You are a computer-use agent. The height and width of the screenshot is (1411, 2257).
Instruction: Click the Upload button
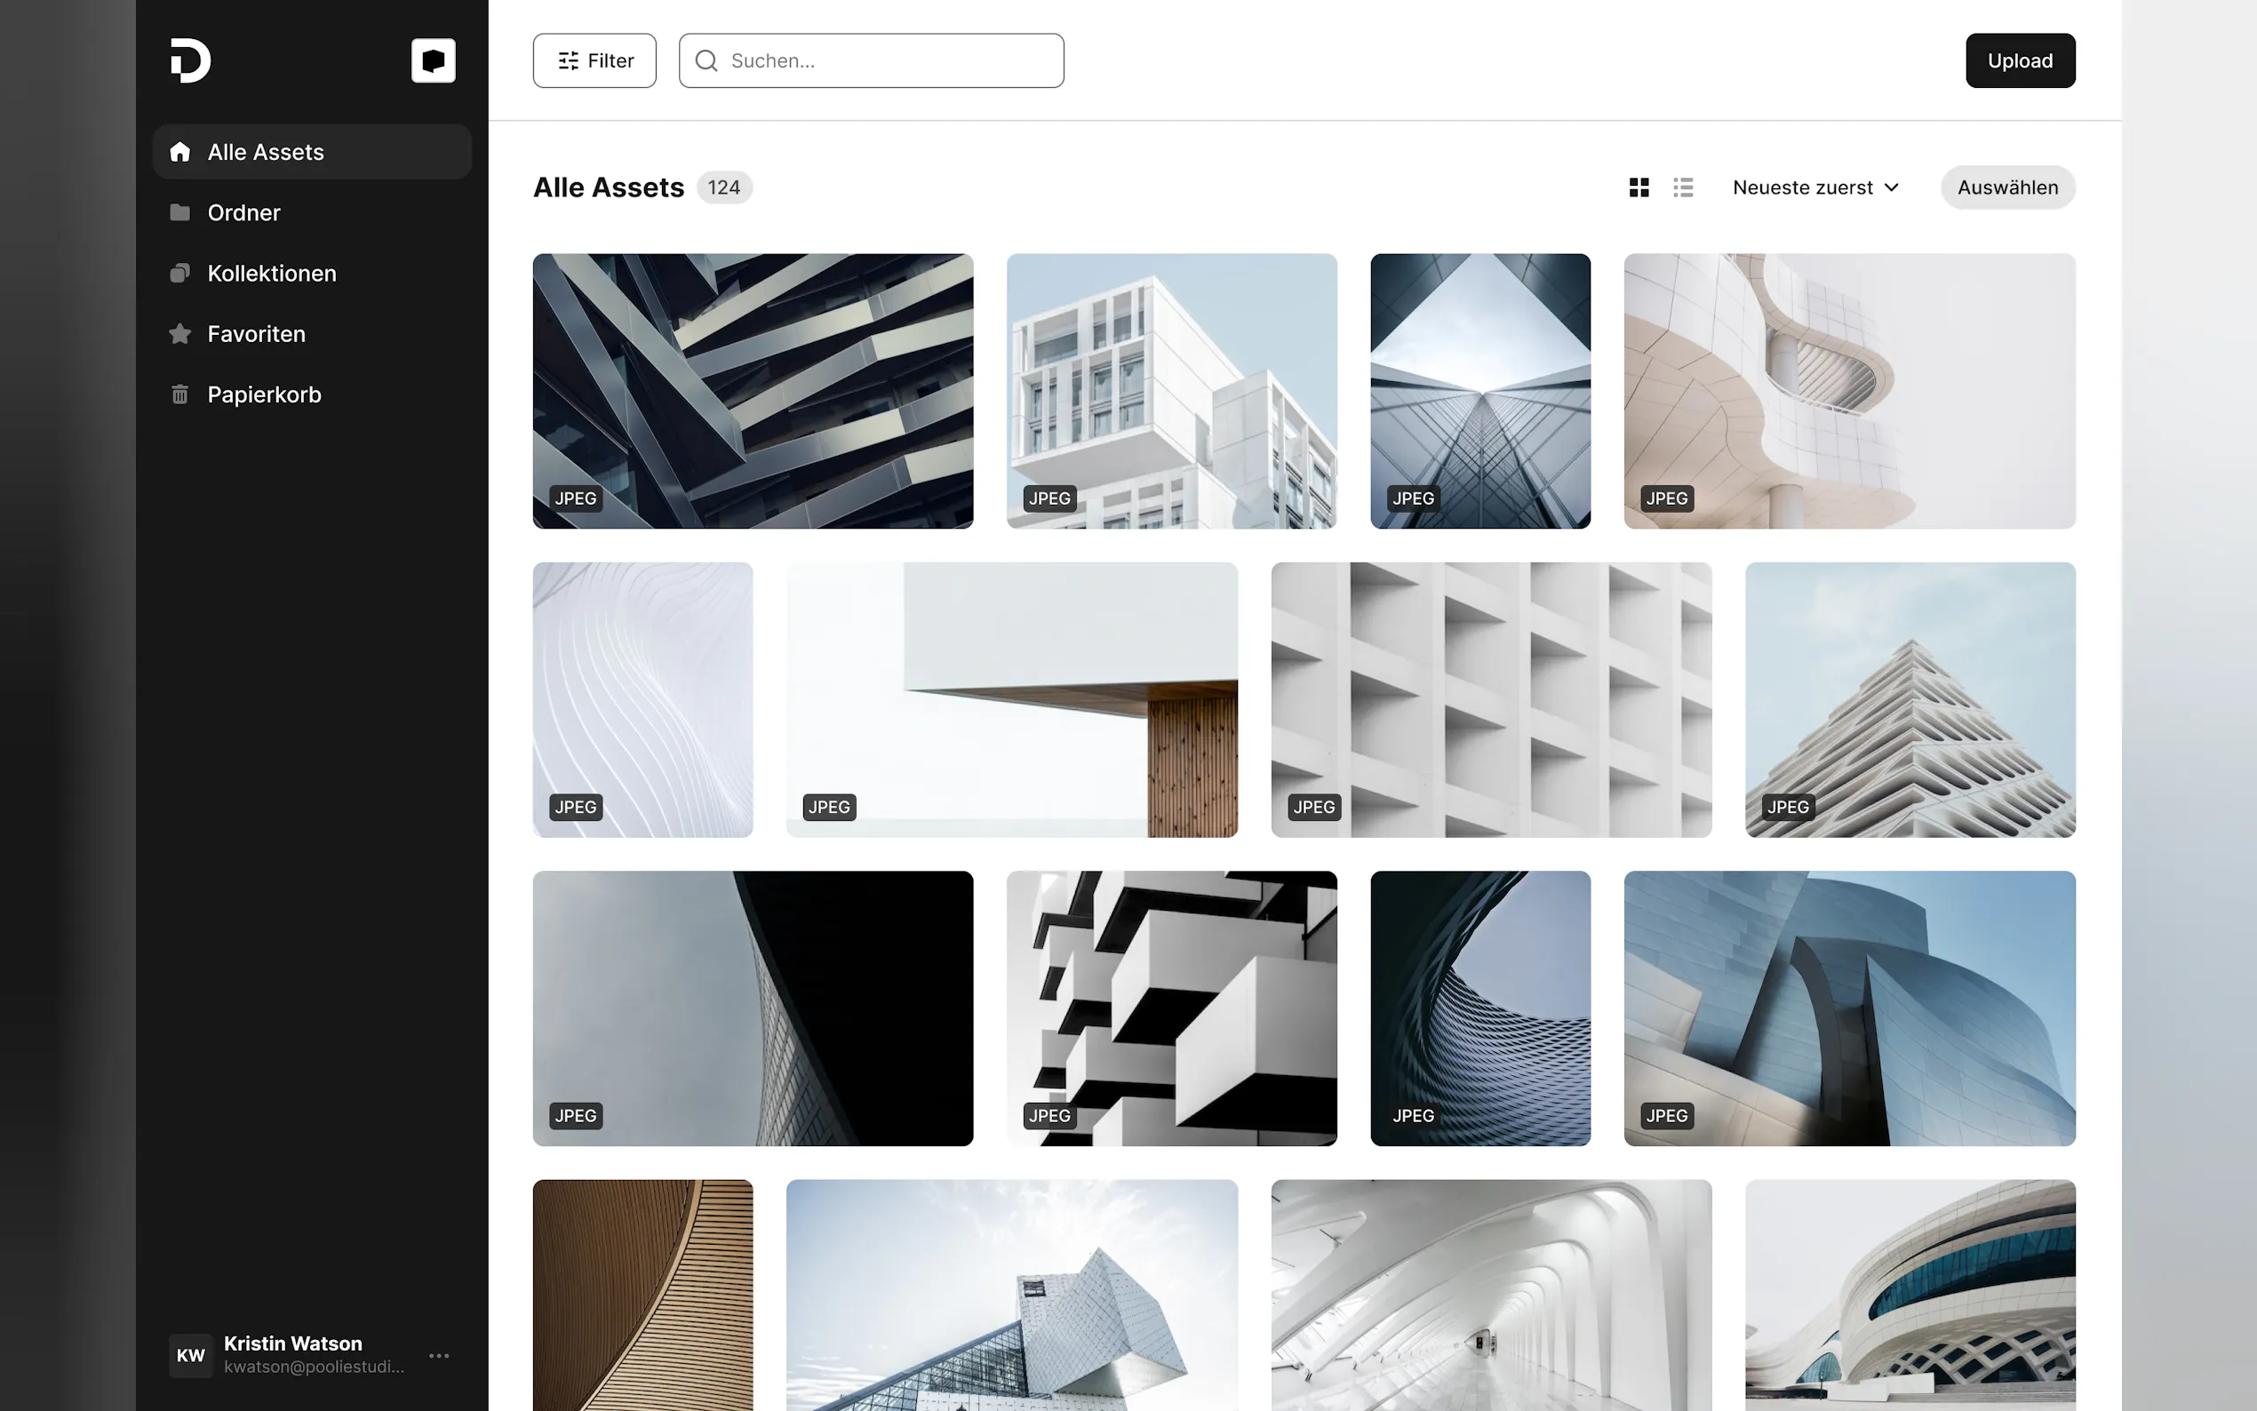pos(2019,60)
